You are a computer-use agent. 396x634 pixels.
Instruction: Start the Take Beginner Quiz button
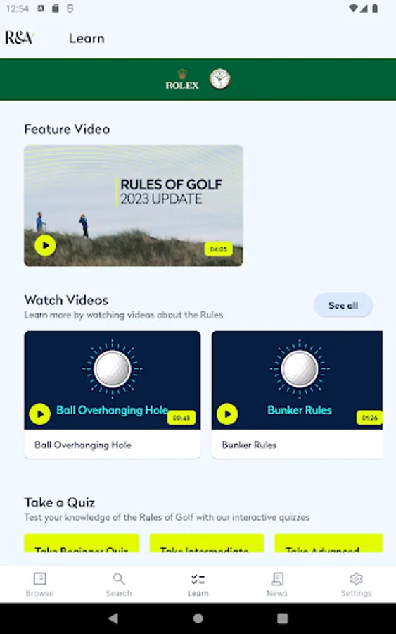click(82, 543)
